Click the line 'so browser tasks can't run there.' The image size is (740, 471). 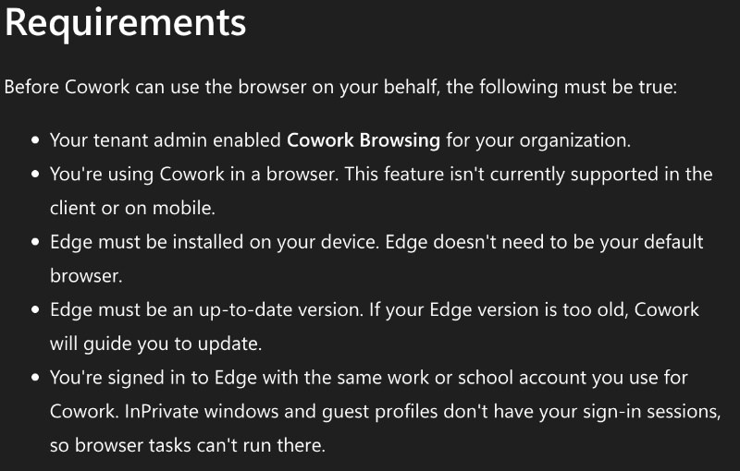point(188,445)
